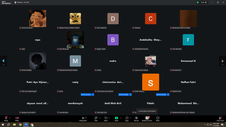
Task: Open the View layout menu
Action: [x=204, y=2]
